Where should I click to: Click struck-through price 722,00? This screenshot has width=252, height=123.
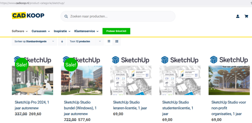pyautogui.click(x=70, y=120)
